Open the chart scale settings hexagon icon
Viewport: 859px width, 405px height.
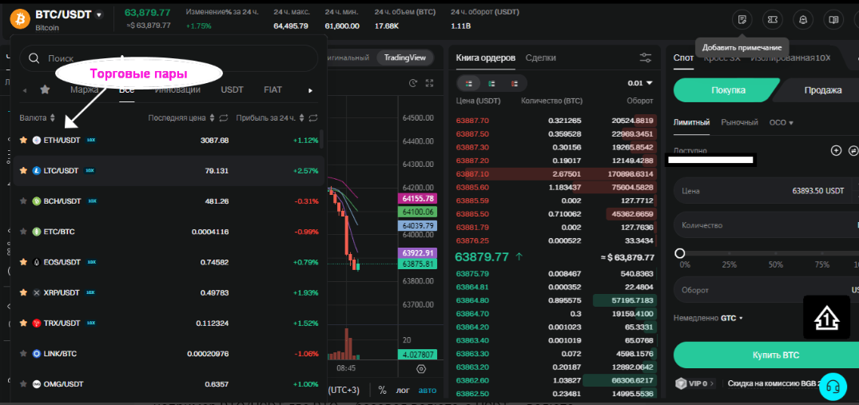coord(421,368)
